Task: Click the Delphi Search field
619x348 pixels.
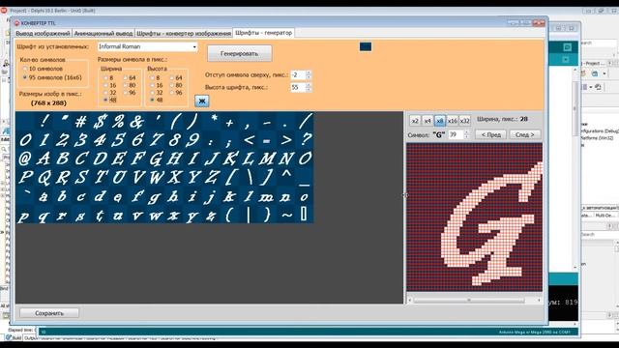Action: [598, 43]
